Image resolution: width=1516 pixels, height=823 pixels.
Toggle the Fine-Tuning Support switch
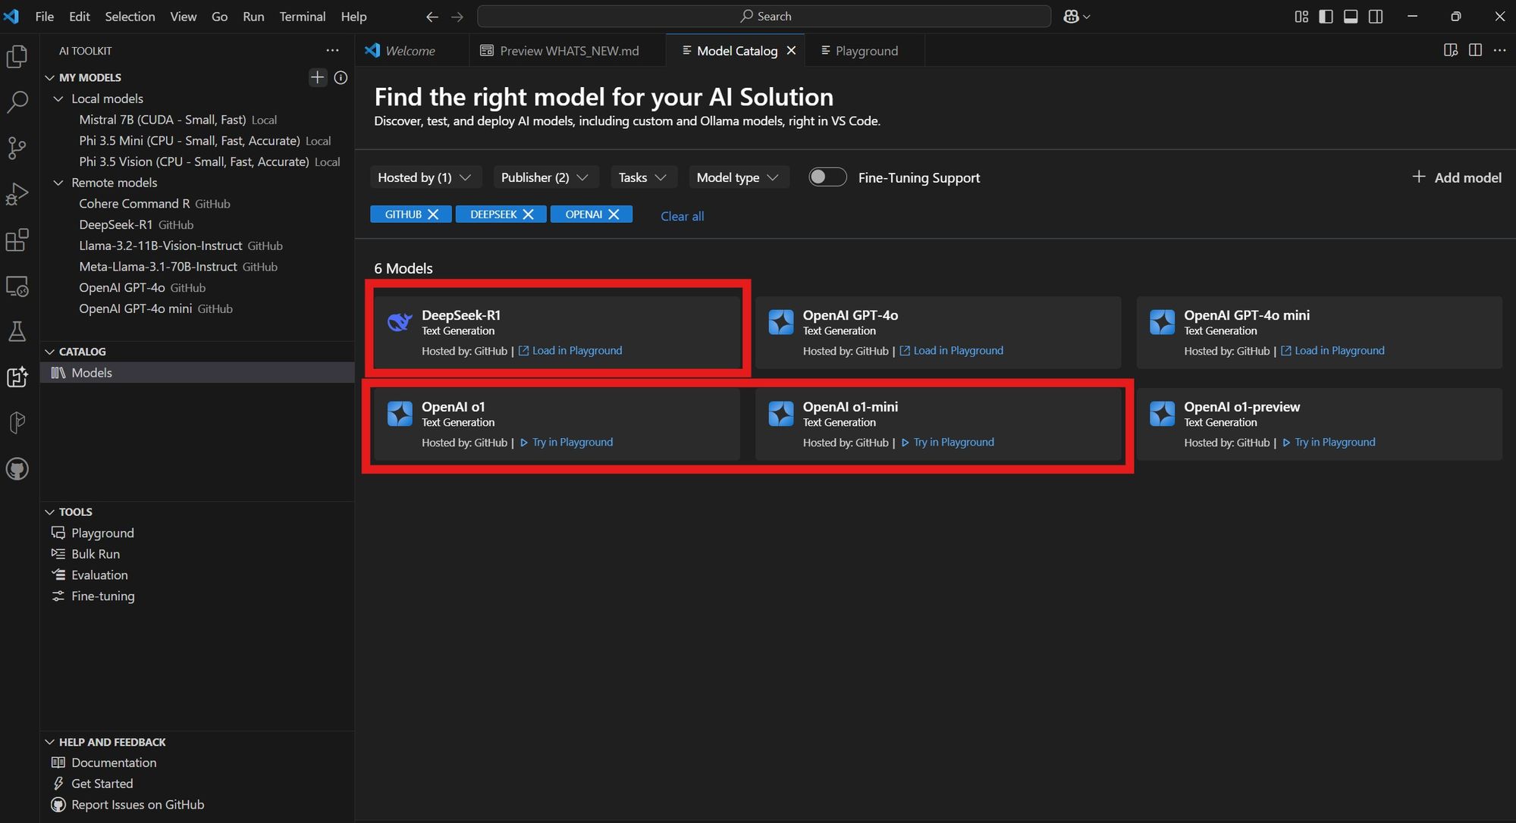827,177
